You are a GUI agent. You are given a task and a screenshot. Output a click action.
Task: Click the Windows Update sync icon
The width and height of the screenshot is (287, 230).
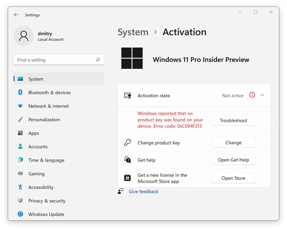pyautogui.click(x=20, y=214)
